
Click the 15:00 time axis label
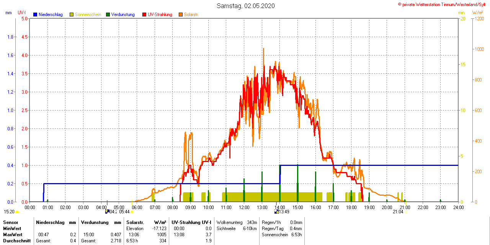tap(297, 207)
